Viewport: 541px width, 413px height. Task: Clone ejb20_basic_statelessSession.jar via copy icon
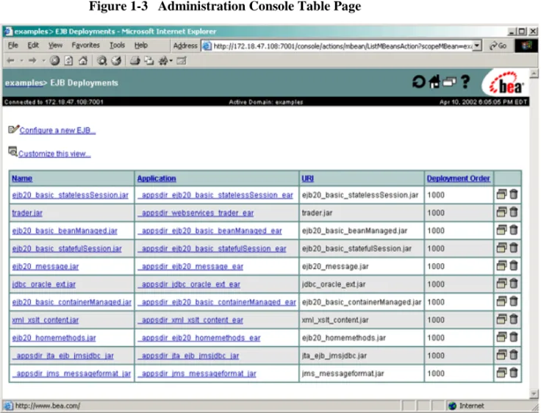coord(501,194)
